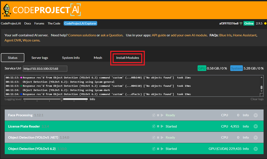Click the Service Url input field
This screenshot has height=159, width=267.
coord(45,69)
